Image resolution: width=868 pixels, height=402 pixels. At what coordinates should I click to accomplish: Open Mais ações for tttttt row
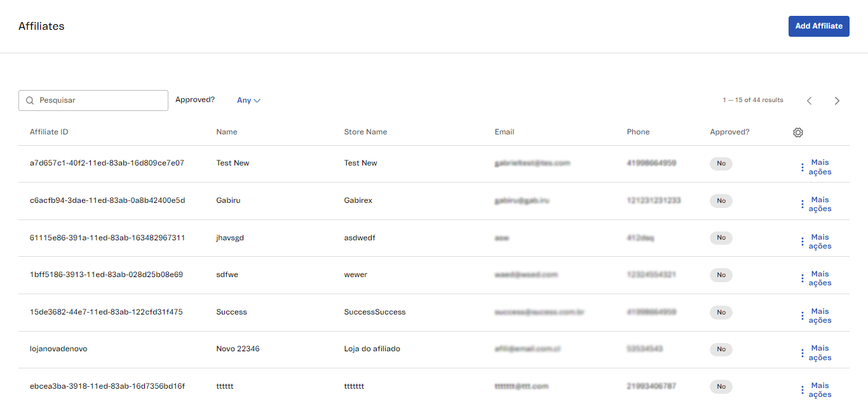tap(815, 390)
